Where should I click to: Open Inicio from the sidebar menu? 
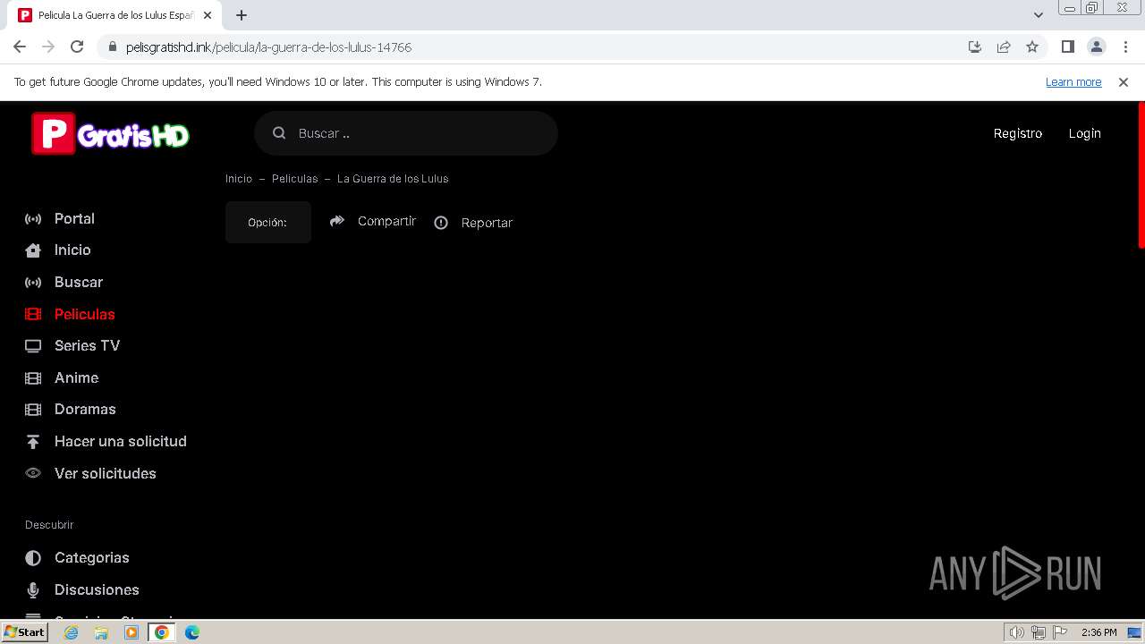pyautogui.click(x=72, y=250)
